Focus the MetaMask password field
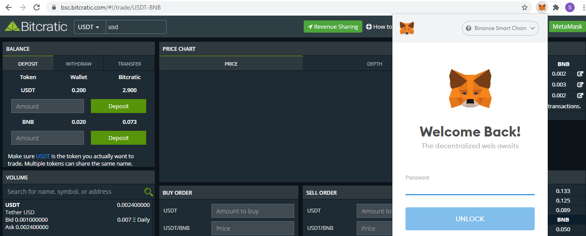 pos(470,189)
